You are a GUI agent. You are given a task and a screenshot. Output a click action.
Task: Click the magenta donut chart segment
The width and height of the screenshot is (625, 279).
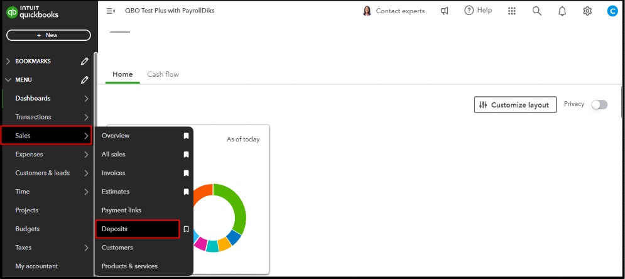[x=200, y=244]
